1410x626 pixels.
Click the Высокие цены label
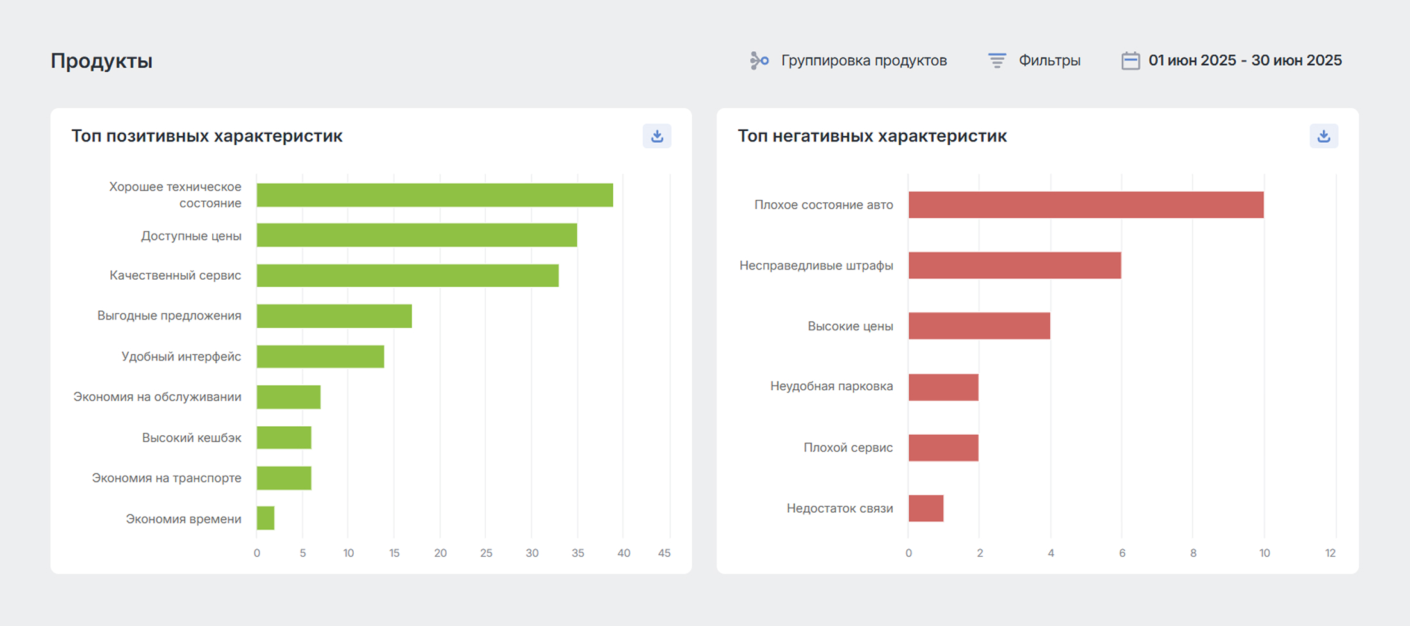coord(850,326)
